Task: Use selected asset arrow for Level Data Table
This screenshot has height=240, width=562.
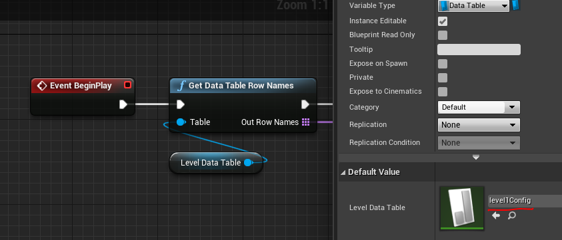Action: (496, 215)
